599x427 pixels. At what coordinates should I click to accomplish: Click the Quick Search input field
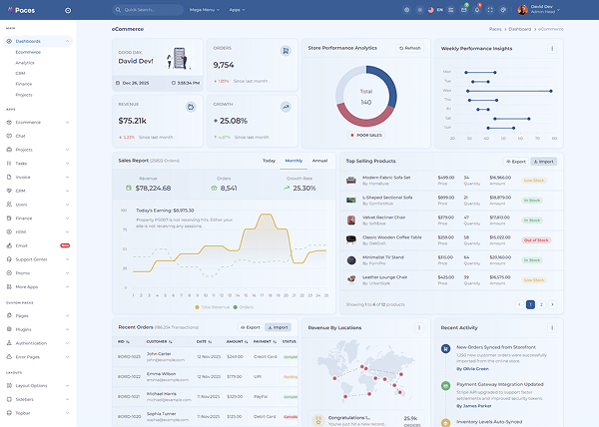tap(150, 10)
